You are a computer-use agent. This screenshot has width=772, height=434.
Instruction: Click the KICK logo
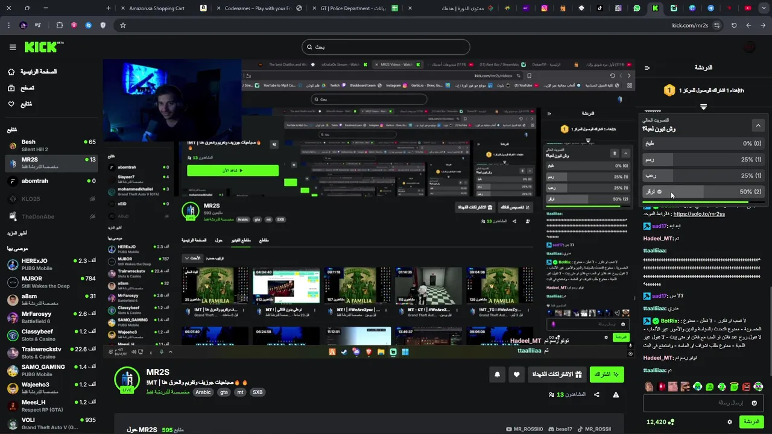click(x=44, y=47)
